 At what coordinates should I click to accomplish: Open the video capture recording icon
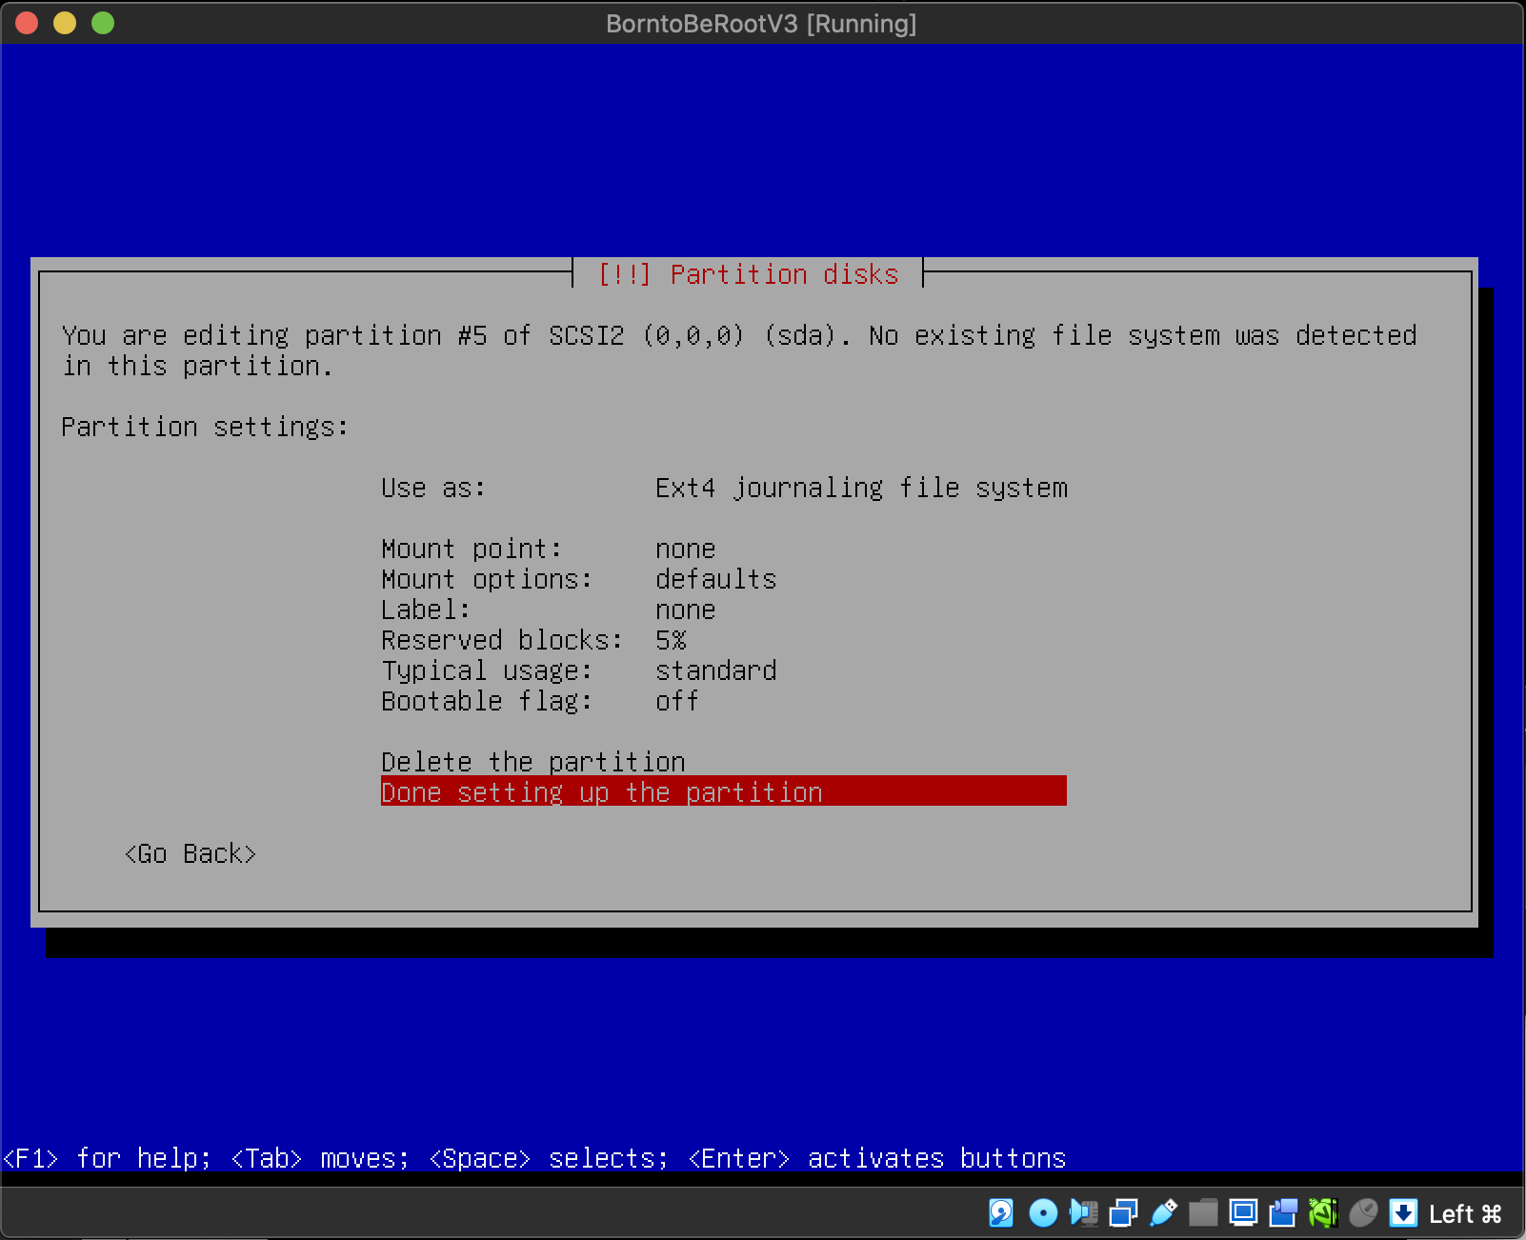(x=1283, y=1212)
